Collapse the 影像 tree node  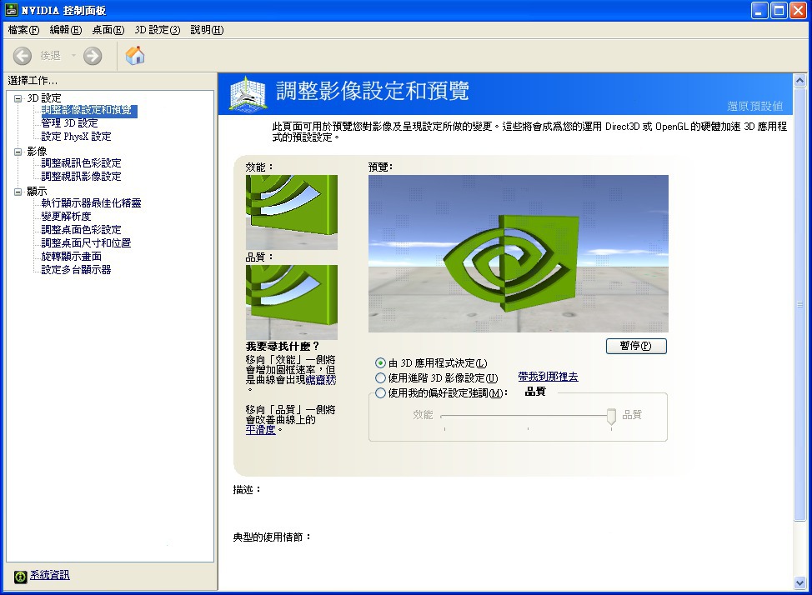(18, 151)
